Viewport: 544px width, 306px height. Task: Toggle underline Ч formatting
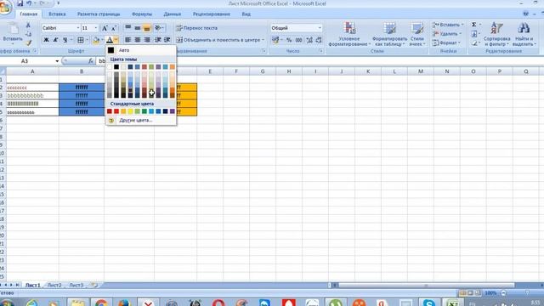(65, 40)
